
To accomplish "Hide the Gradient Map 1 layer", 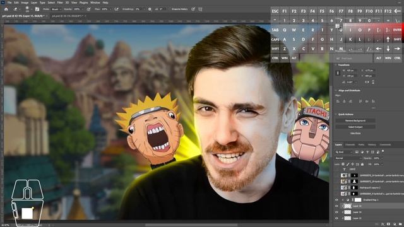I will 336,200.
